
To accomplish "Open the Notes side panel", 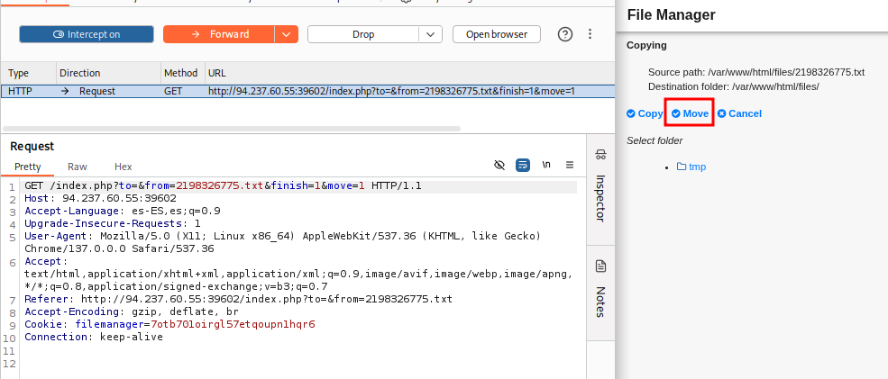I will coord(600,288).
